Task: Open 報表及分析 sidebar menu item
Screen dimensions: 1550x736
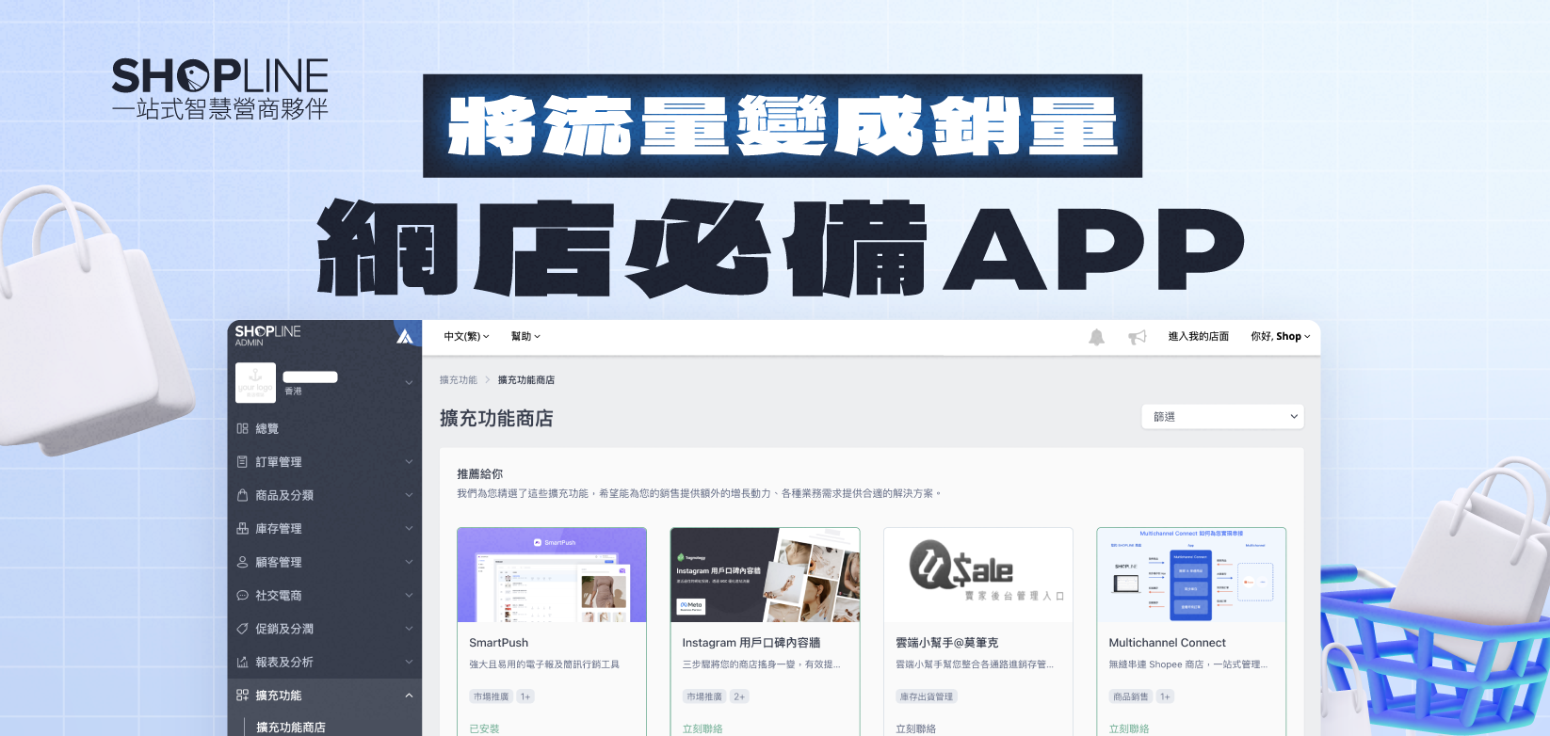Action: pos(324,663)
